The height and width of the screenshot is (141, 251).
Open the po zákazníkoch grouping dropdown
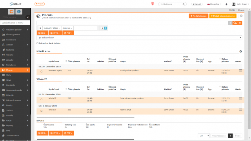139,38
